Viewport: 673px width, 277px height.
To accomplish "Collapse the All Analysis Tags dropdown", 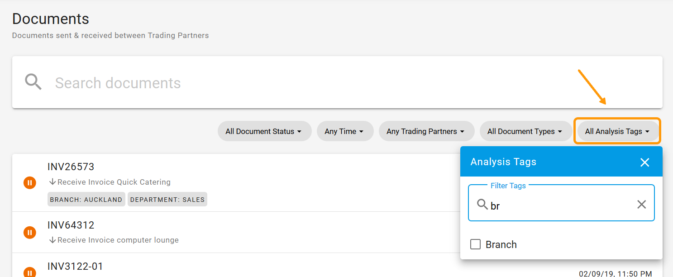I will click(x=617, y=131).
